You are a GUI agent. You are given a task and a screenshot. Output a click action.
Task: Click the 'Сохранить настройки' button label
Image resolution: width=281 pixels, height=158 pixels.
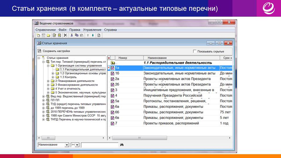(x=56, y=51)
